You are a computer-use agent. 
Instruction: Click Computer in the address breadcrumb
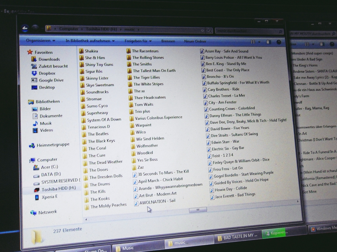68,29
